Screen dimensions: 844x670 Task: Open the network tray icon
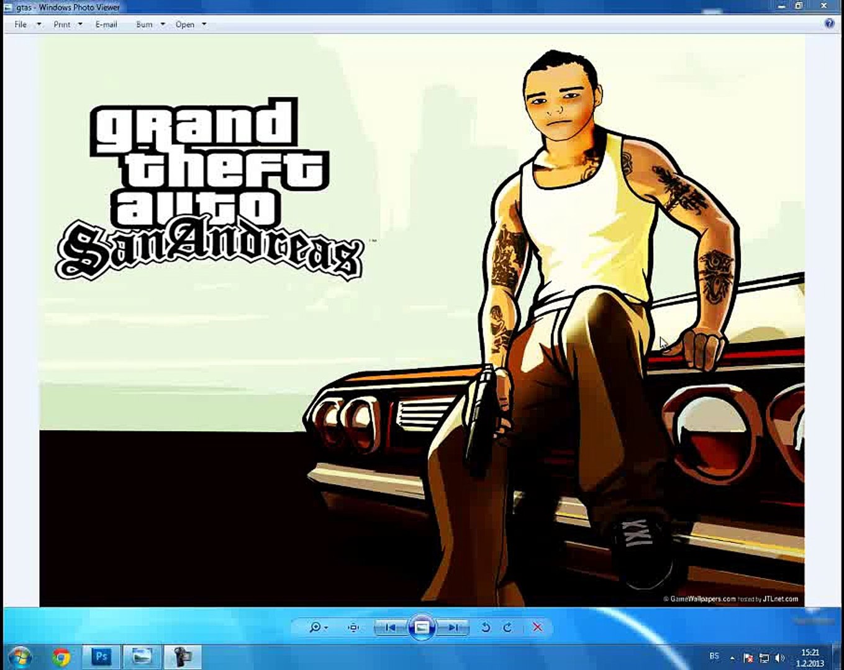pos(765,658)
